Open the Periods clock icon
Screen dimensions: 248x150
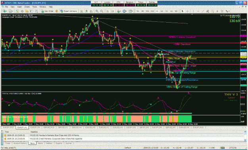(124, 11)
